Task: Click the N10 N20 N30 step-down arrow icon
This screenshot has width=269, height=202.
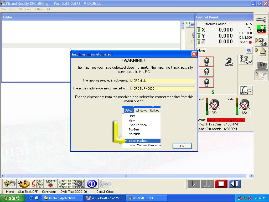Action: [64, 184]
